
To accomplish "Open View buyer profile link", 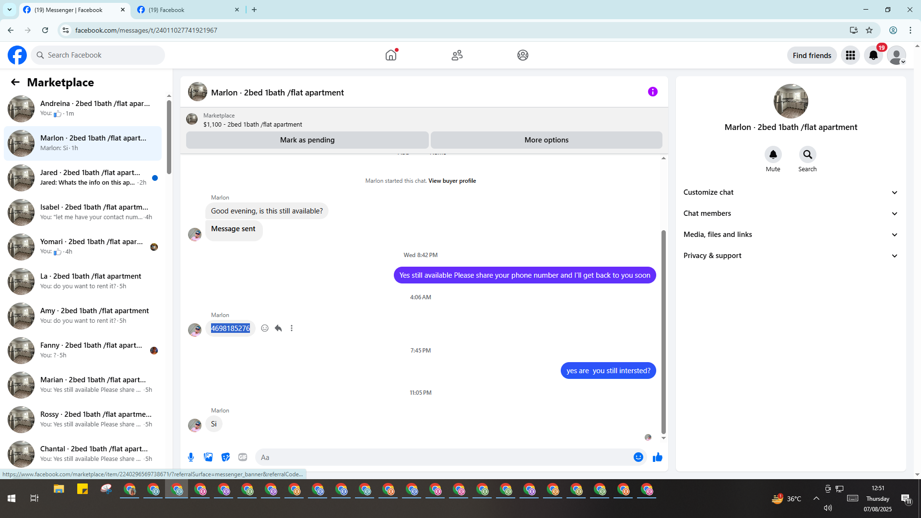I will pos(452,181).
